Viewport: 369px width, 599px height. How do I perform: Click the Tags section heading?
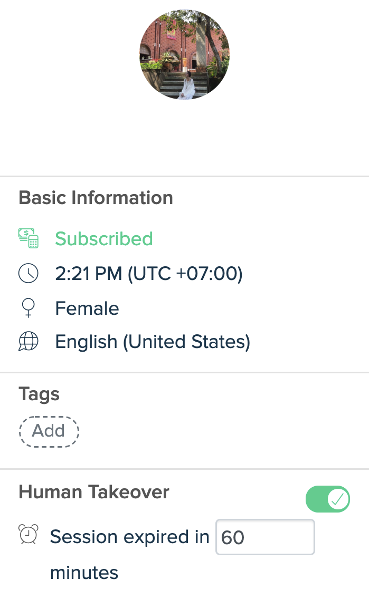click(39, 394)
